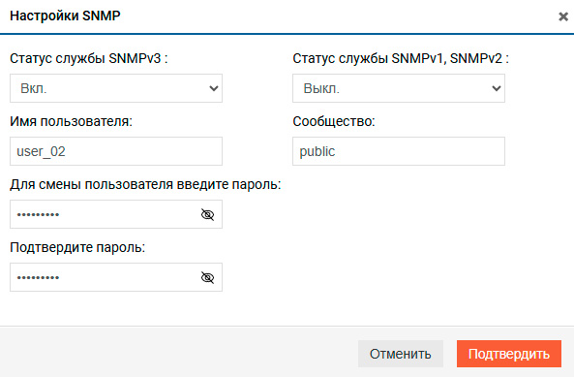Close the Настройки SNMP dialog

(x=563, y=16)
